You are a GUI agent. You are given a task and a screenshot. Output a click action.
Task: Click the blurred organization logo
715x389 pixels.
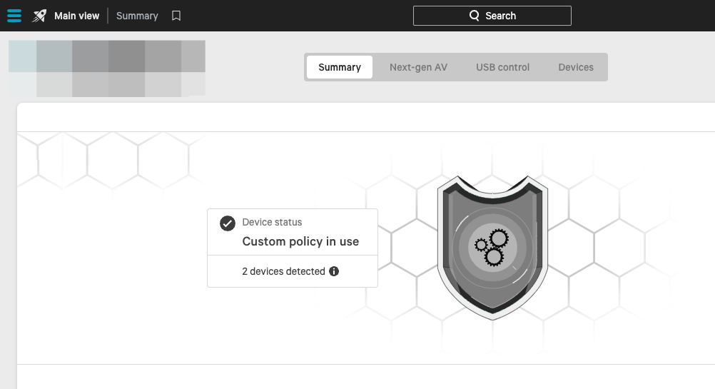pyautogui.click(x=107, y=69)
